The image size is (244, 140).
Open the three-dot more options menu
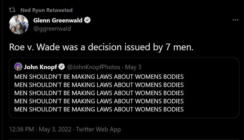(x=236, y=20)
